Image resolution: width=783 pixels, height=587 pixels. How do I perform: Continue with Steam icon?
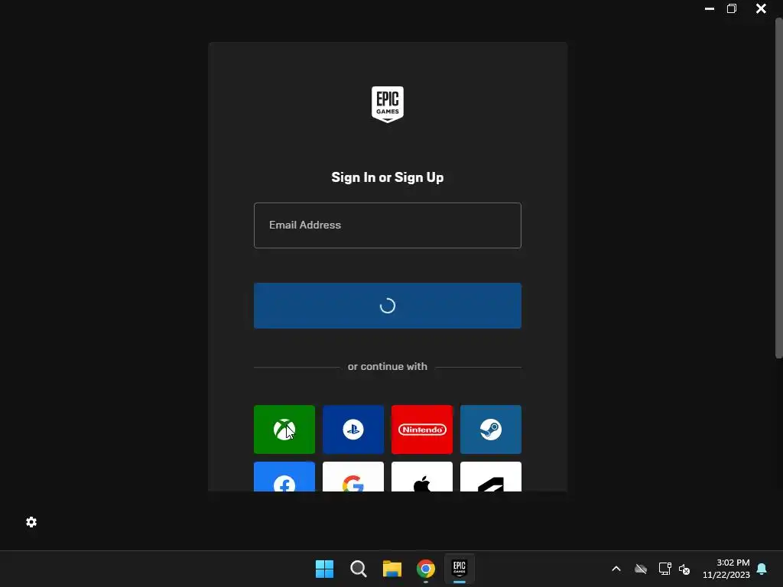coord(491,430)
